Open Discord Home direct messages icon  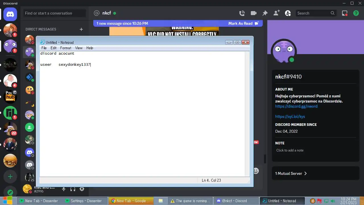pos(10,14)
